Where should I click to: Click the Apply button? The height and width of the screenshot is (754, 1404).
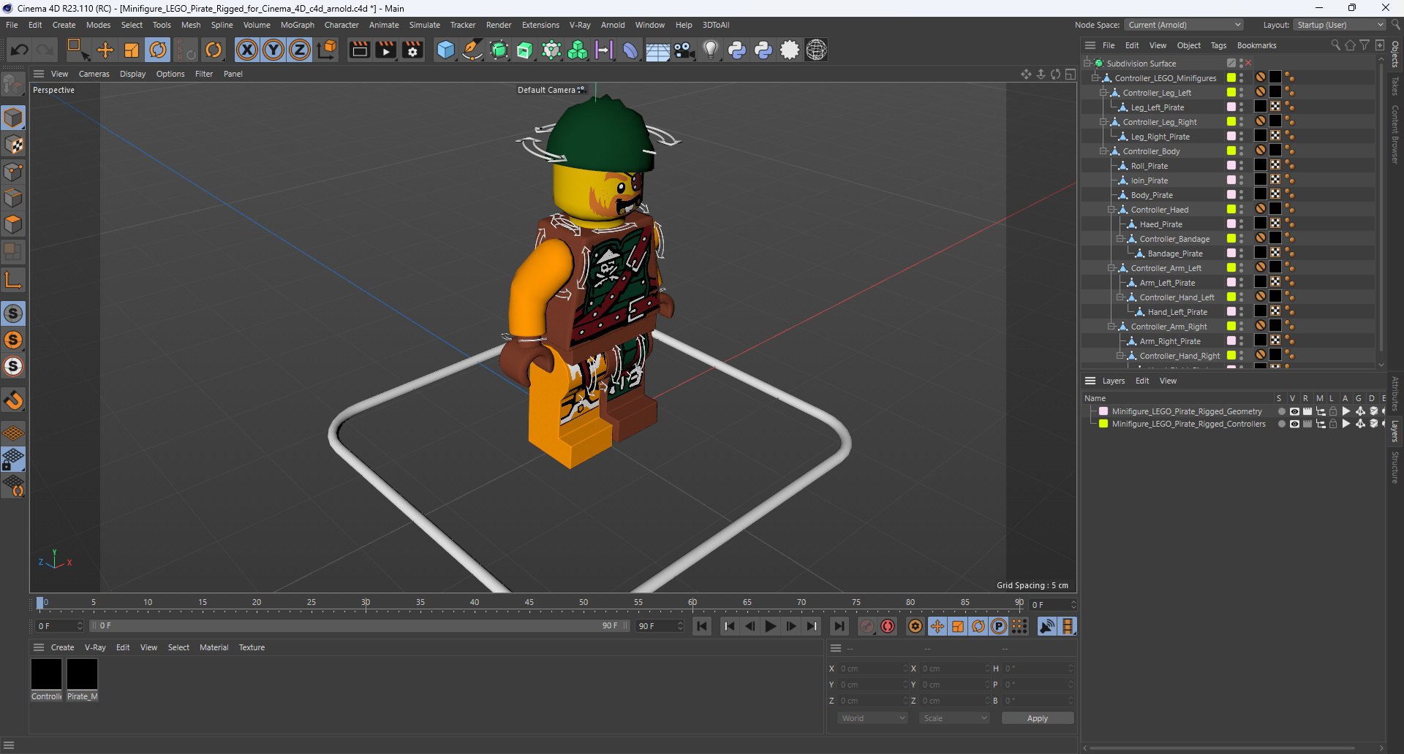pos(1037,718)
